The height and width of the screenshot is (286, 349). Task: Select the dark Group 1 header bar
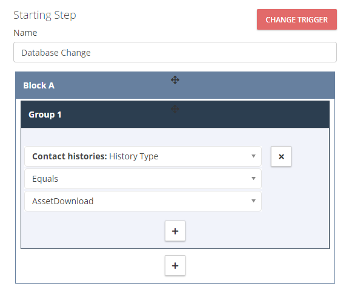(175, 115)
